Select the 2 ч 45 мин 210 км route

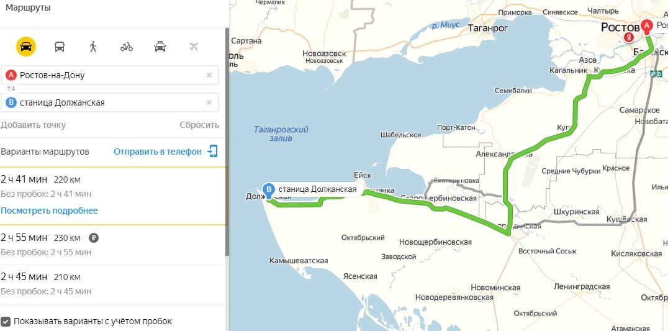click(x=112, y=284)
